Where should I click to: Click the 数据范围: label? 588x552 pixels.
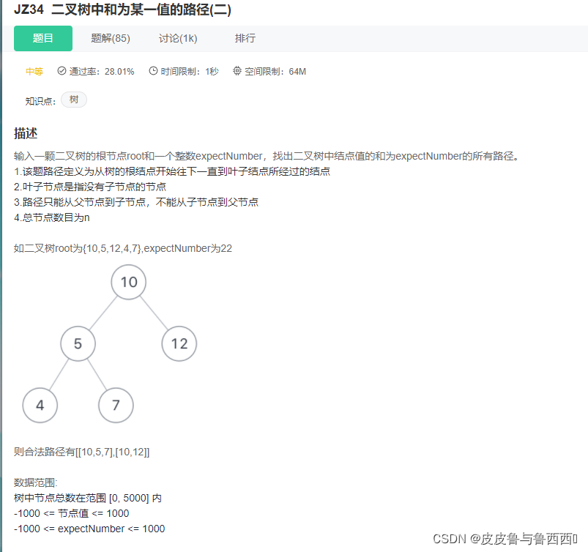(x=36, y=482)
